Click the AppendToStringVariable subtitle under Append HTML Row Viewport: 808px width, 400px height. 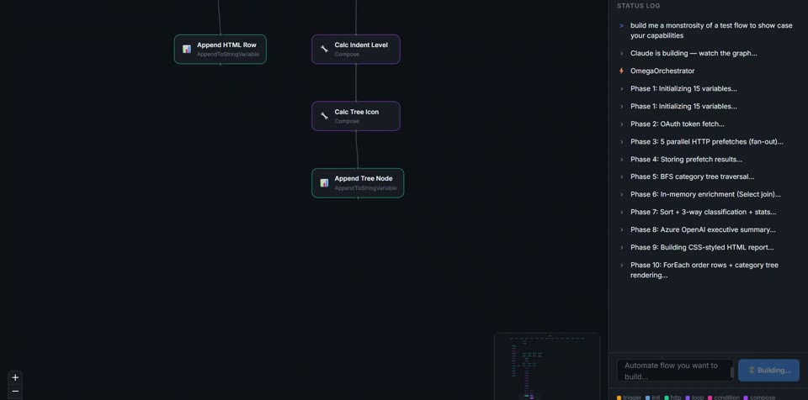click(x=228, y=54)
